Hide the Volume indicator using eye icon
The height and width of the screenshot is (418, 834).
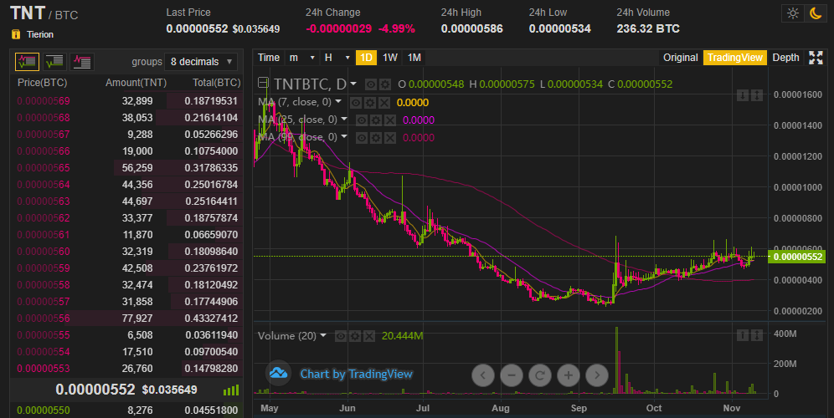[x=342, y=335]
